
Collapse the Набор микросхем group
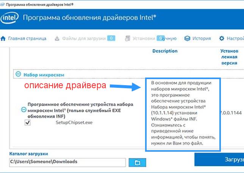click(x=18, y=74)
